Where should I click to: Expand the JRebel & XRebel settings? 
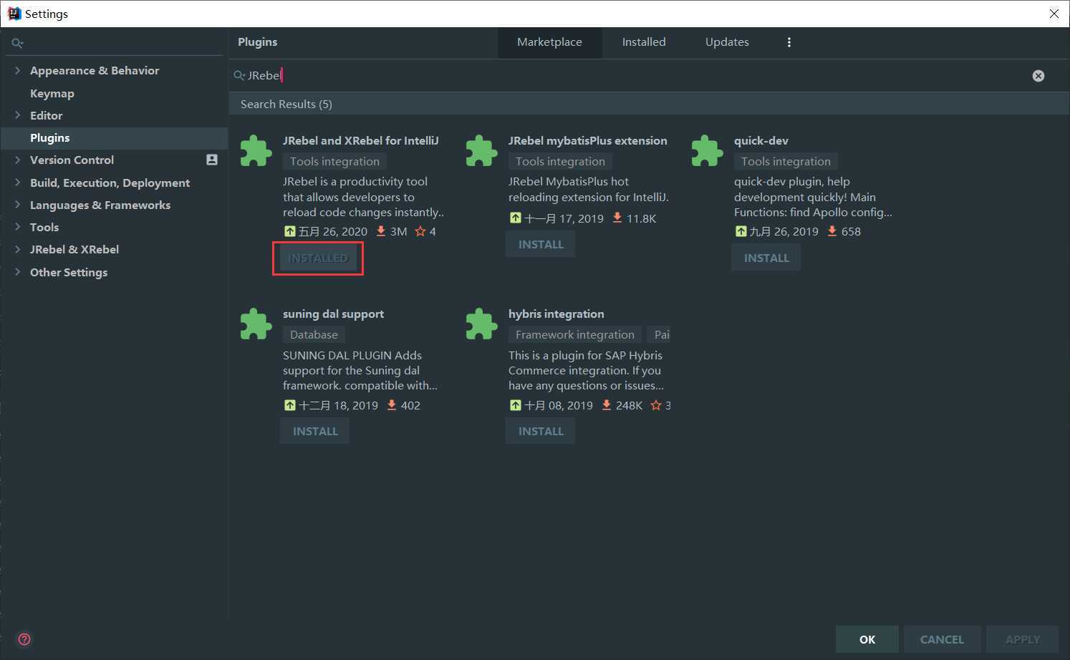tap(18, 249)
